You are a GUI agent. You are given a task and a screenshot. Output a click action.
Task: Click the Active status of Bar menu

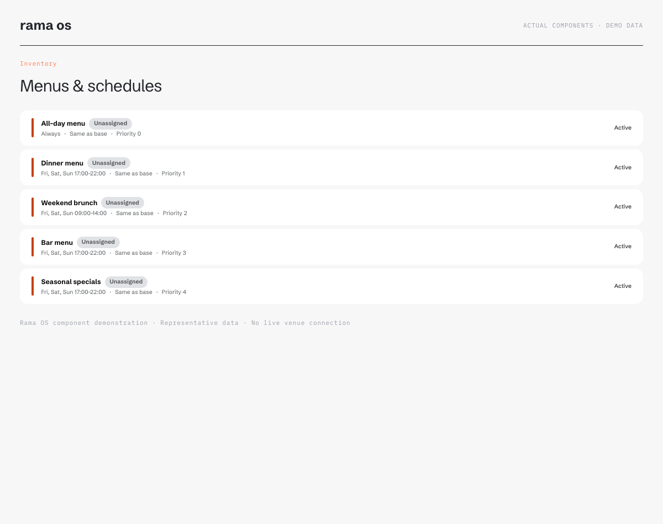coord(623,247)
